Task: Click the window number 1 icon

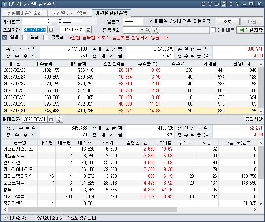Action: click(4, 4)
